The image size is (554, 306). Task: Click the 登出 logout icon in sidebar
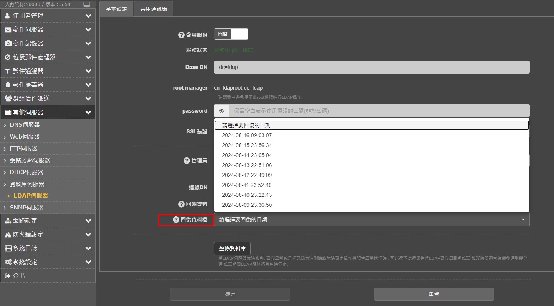(8, 276)
